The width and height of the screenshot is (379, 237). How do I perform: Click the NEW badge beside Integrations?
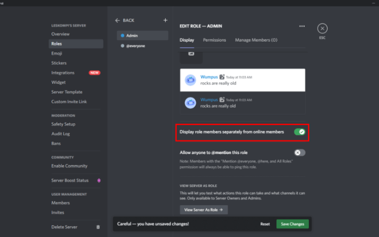(94, 73)
